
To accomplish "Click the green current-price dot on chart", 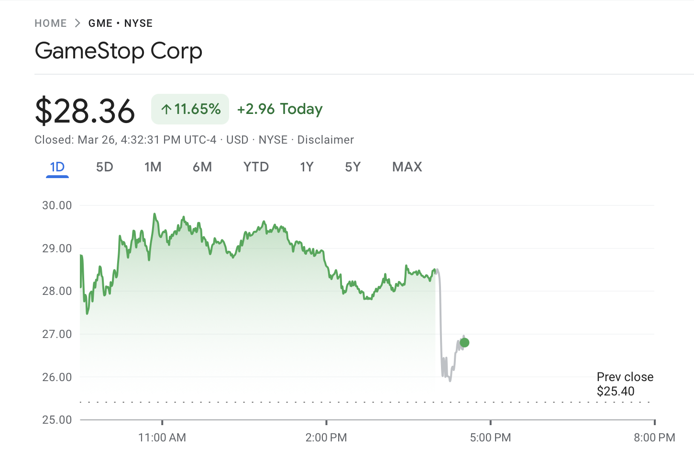I will coord(464,343).
